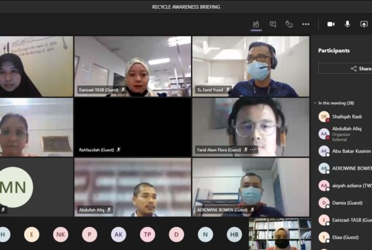Click the N avatar in bottom strip

[205, 234]
